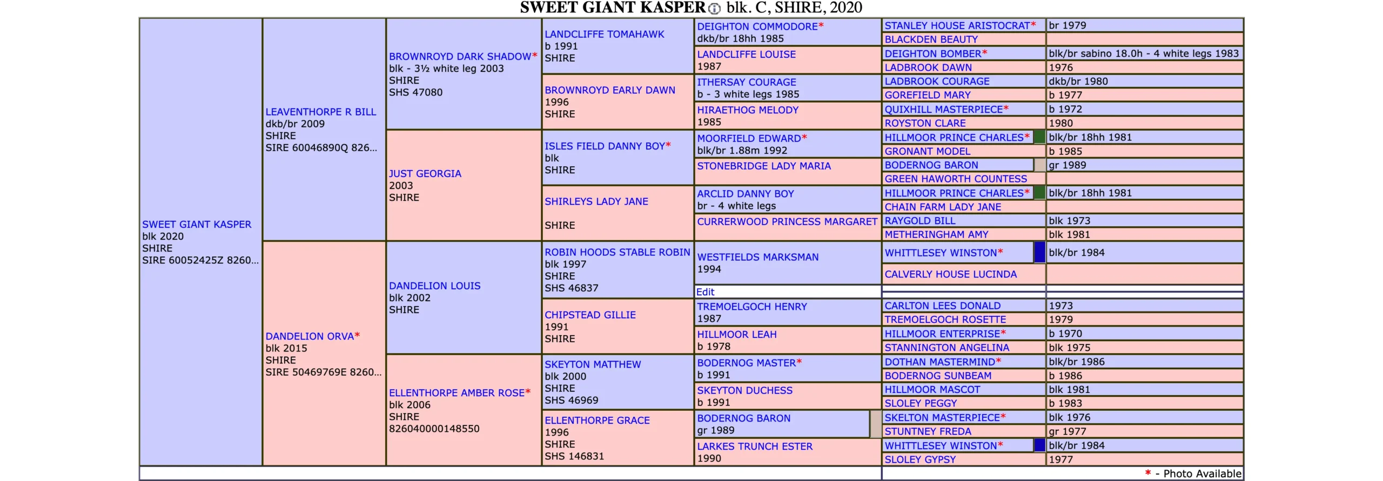The image size is (1383, 481).
Task: Click the Edit link below WESTFIELDS MARKSMAN
Action: tap(705, 292)
